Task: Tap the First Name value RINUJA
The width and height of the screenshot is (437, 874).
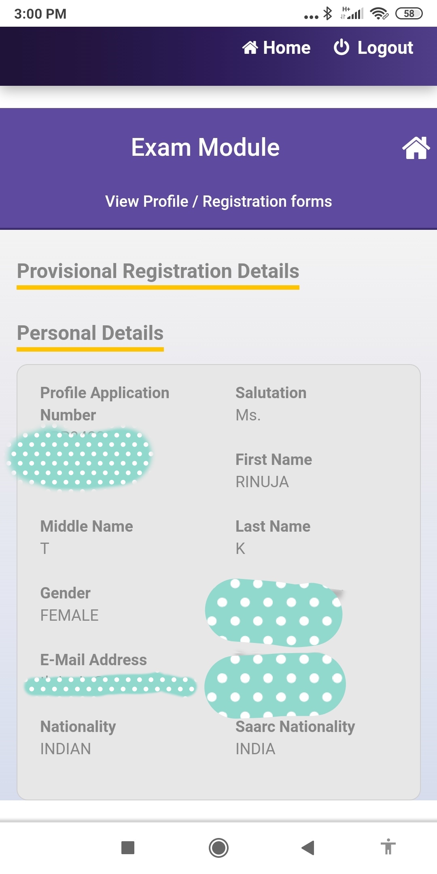Action: coord(262,482)
